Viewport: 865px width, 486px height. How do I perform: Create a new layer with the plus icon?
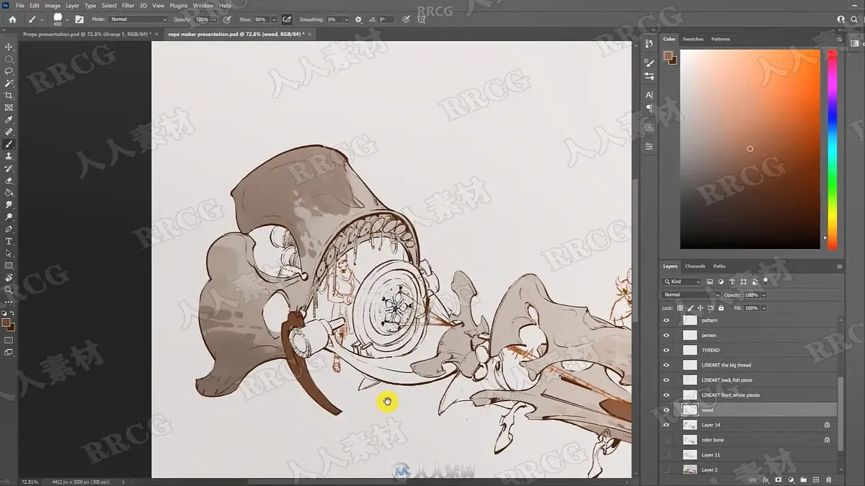click(816, 480)
